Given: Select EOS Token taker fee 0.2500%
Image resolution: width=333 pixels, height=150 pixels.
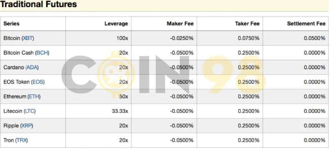Looking at the screenshot, I should (x=249, y=82).
